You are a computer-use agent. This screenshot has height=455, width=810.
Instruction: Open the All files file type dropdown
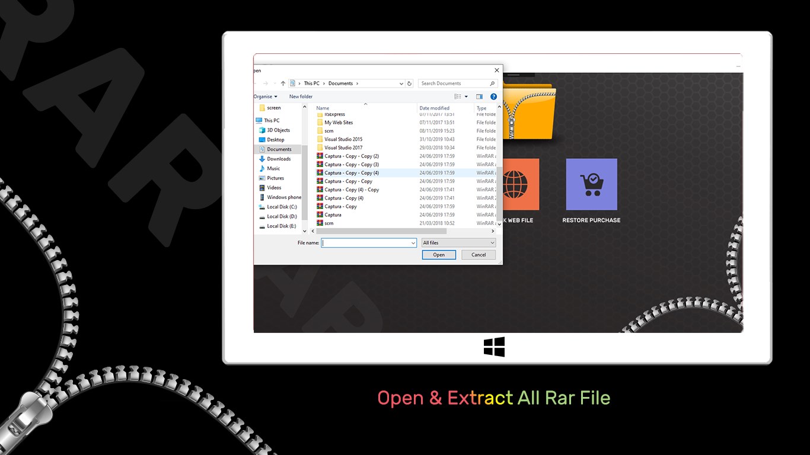tap(458, 242)
